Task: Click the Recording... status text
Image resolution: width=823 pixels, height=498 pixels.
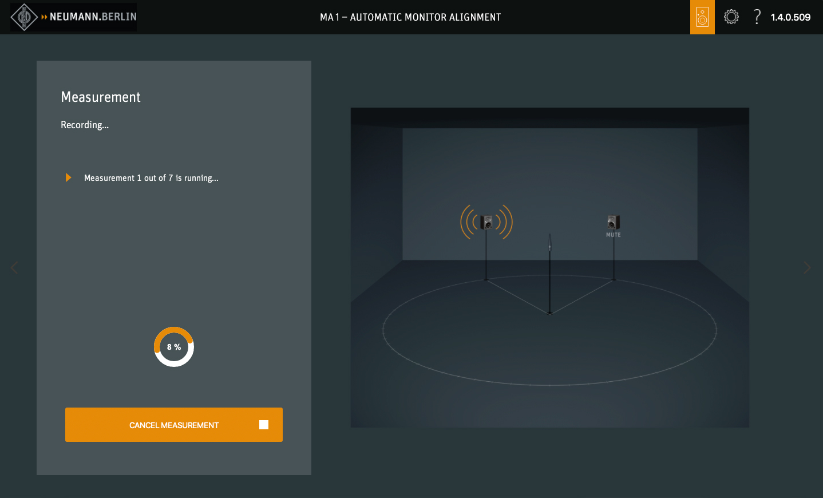Action: [85, 125]
